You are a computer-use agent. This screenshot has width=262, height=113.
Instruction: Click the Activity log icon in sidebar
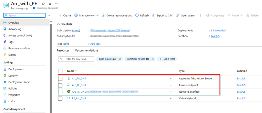pyautogui.click(x=5, y=29)
